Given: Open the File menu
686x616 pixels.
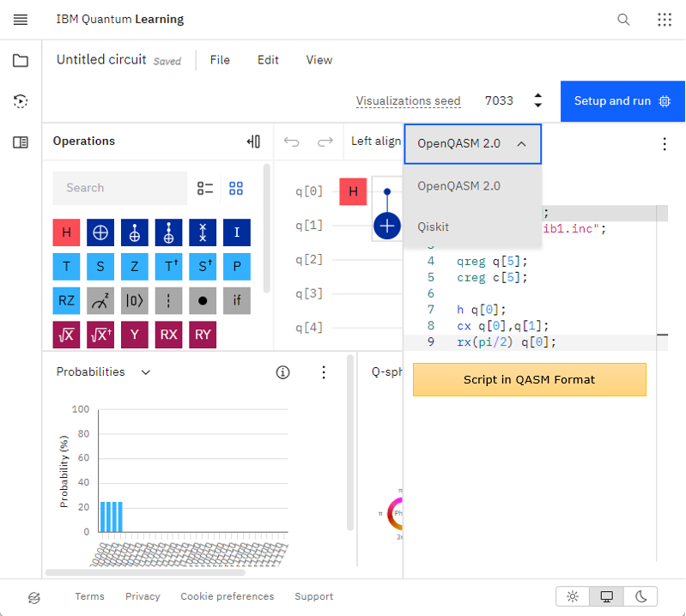Looking at the screenshot, I should click(x=220, y=60).
